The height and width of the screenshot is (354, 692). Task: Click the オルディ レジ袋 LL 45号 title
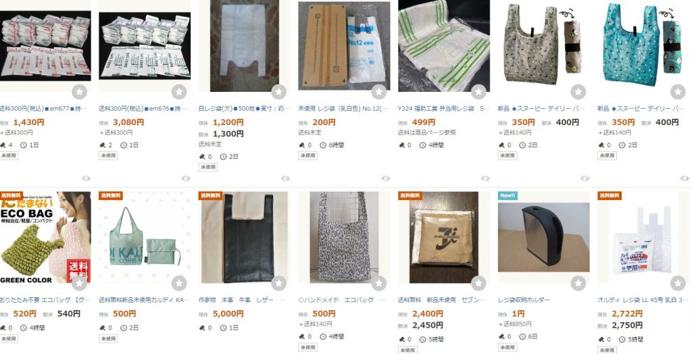tap(643, 300)
